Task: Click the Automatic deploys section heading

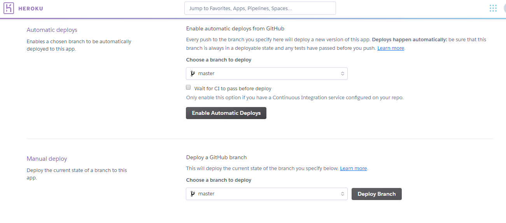Action: click(52, 30)
